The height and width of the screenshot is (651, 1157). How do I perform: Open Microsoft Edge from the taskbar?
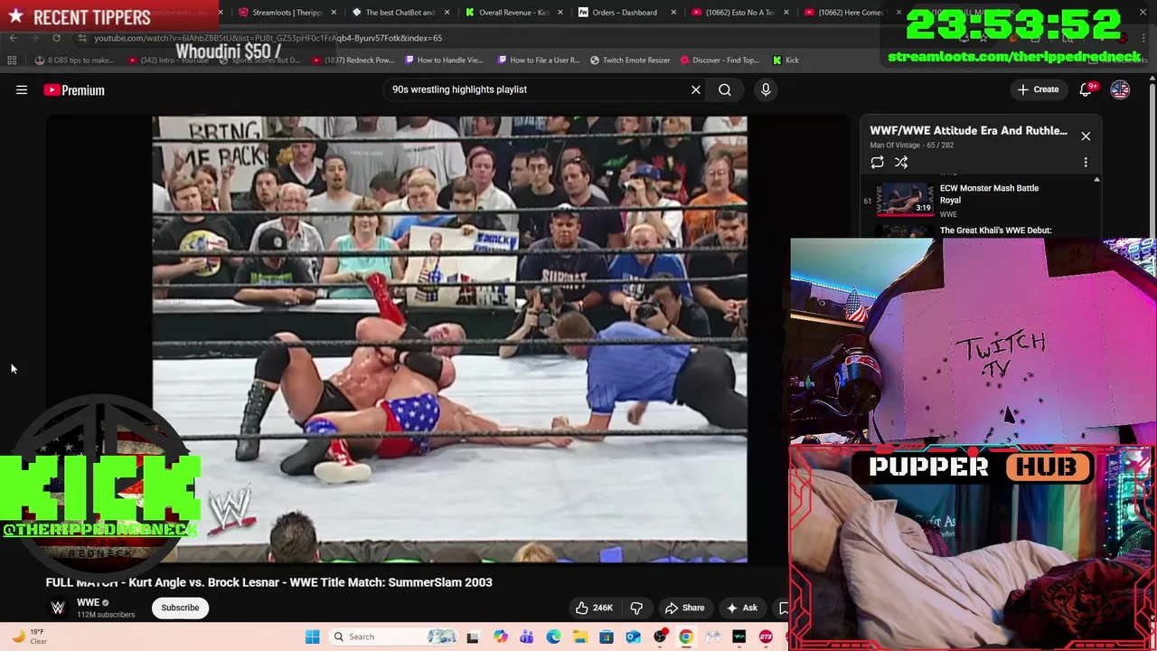[x=553, y=637]
